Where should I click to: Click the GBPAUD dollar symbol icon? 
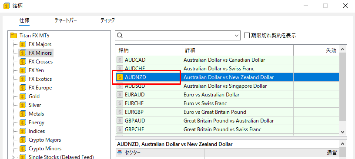coord(120,121)
